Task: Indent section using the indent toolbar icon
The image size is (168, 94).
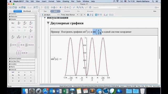Action: point(45,7)
